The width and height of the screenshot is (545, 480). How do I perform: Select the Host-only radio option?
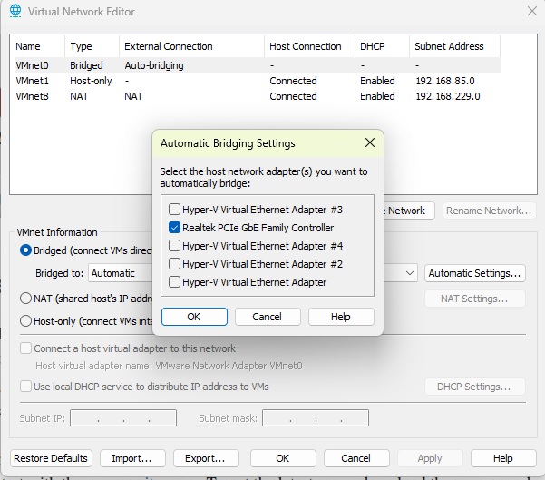pos(26,320)
